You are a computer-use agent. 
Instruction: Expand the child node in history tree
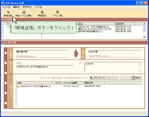point(8,27)
